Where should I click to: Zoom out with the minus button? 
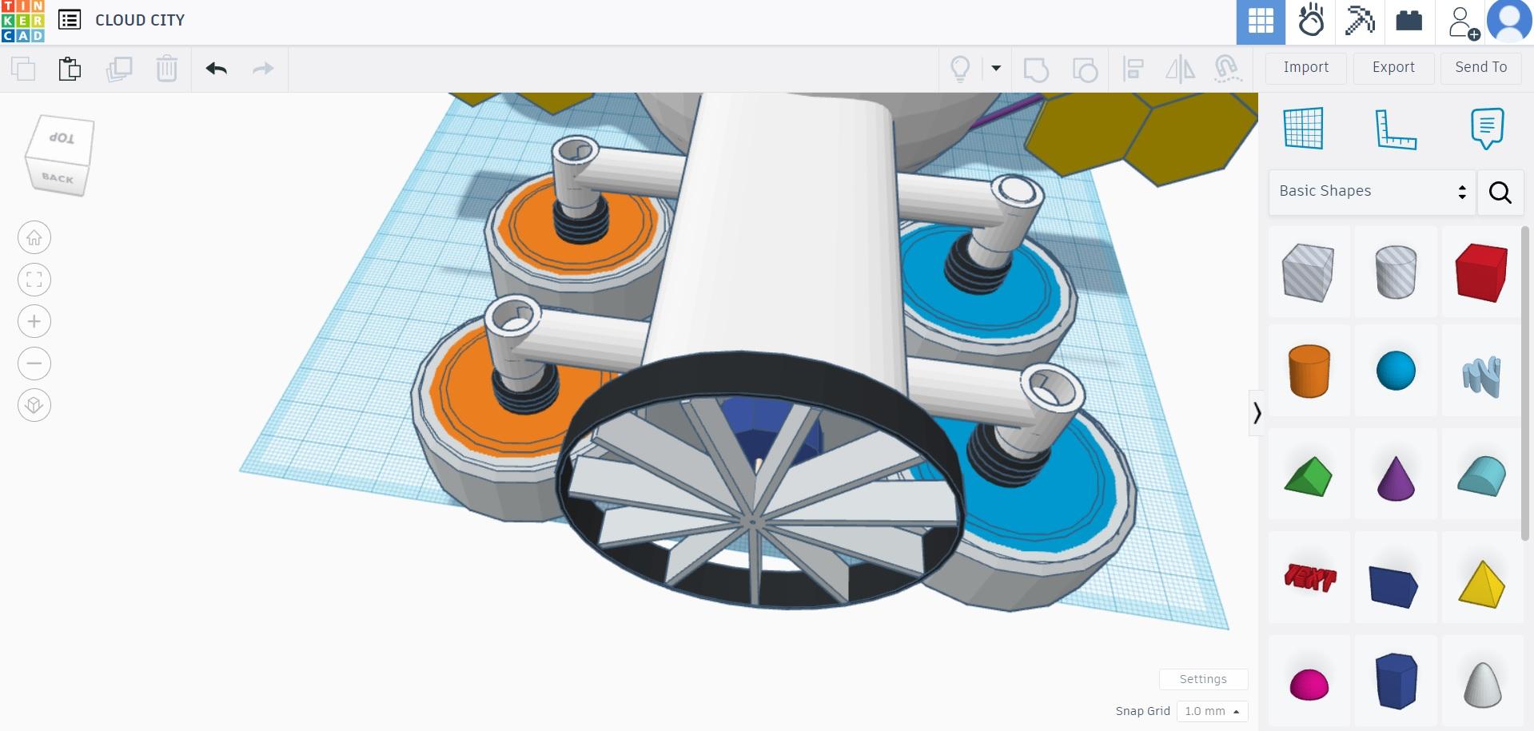(34, 364)
